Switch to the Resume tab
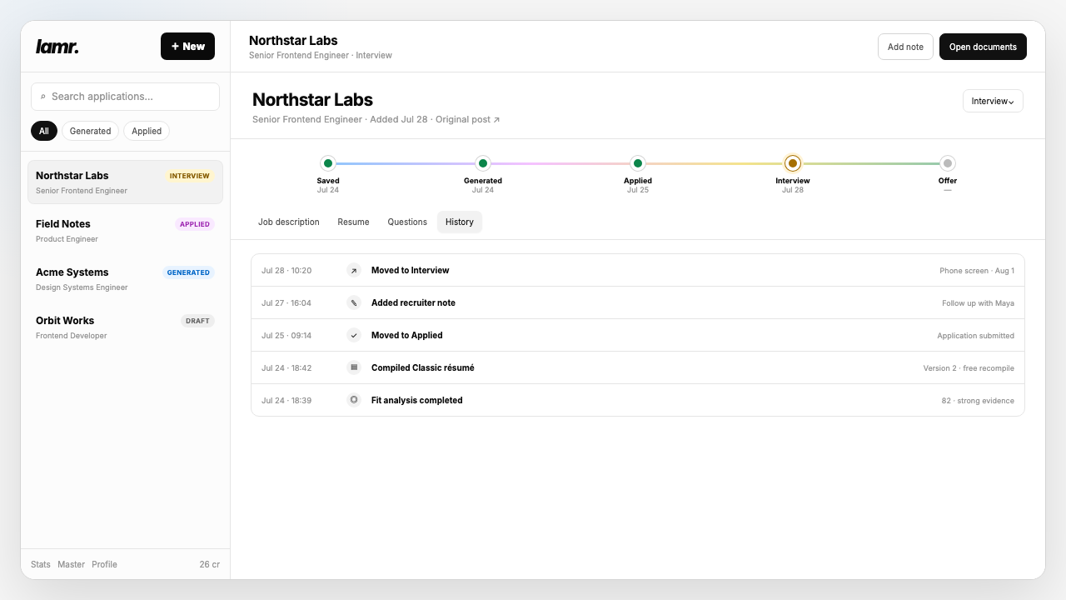The image size is (1066, 600). pyautogui.click(x=353, y=222)
